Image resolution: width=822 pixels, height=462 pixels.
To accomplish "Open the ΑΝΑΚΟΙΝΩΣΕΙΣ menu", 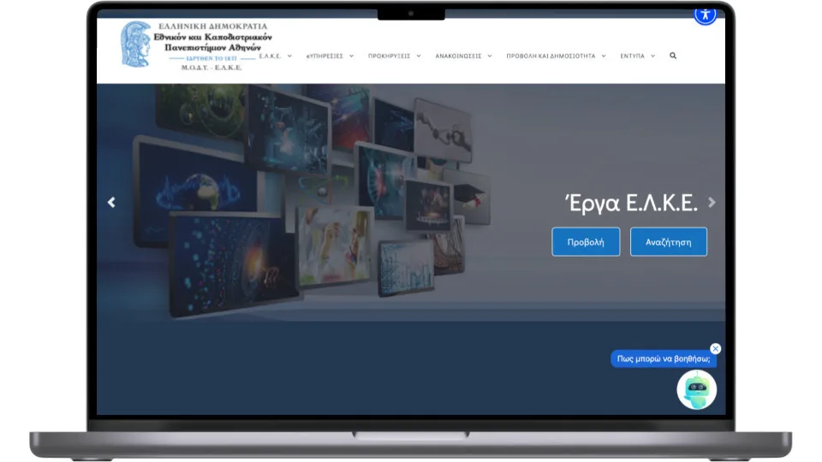I will pos(458,56).
